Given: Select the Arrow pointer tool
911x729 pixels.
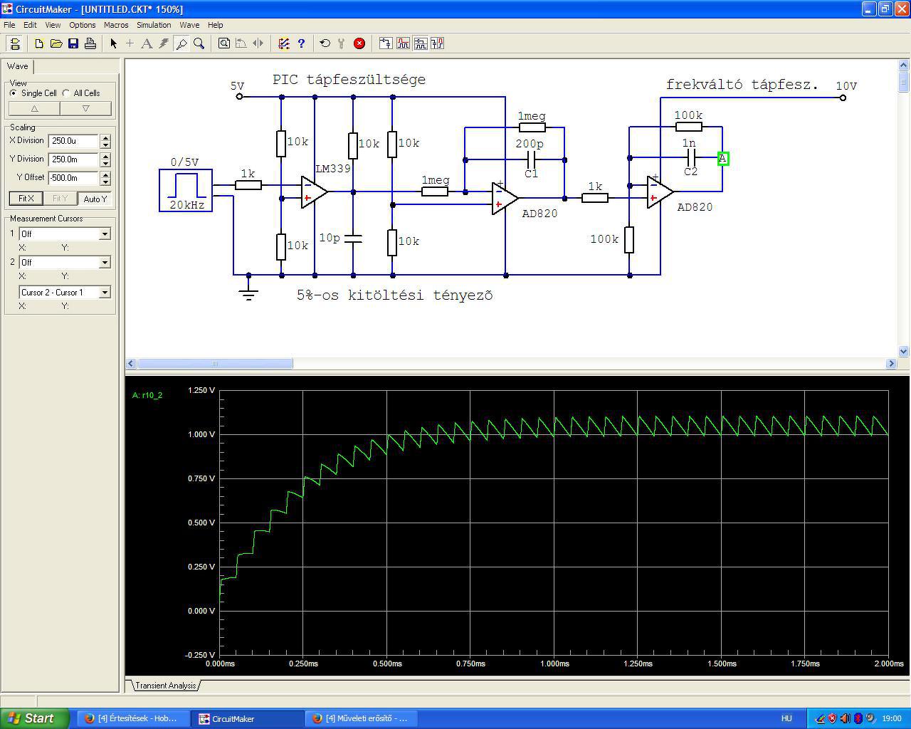Looking at the screenshot, I should pos(113,43).
